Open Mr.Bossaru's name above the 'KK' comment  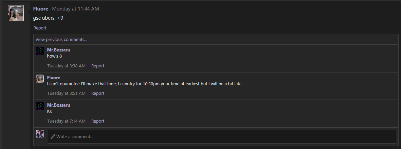58,105
